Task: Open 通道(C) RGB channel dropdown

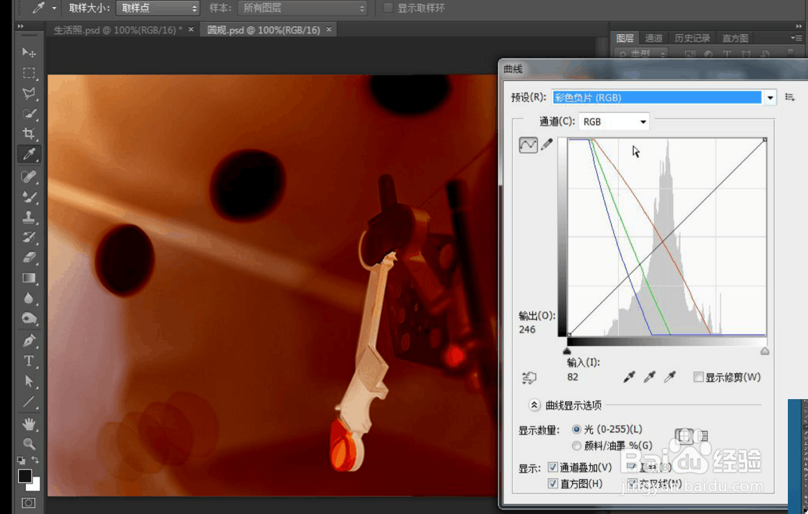Action: point(614,121)
